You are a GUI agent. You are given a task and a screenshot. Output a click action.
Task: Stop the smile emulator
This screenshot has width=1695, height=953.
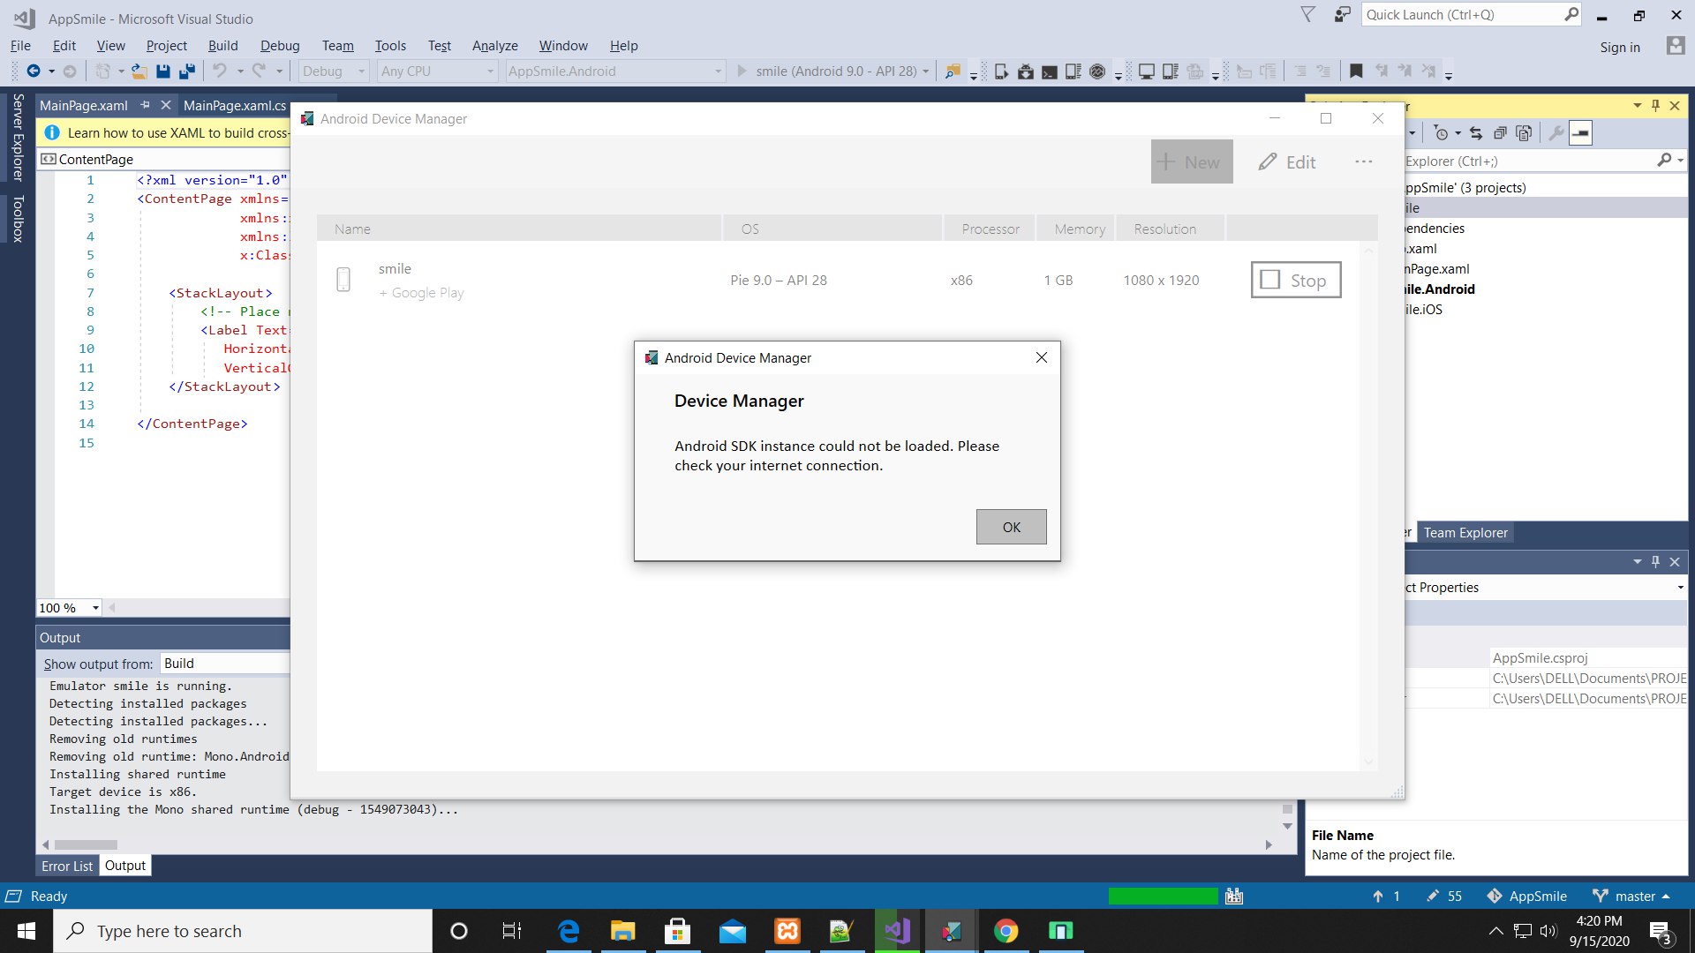pos(1296,280)
